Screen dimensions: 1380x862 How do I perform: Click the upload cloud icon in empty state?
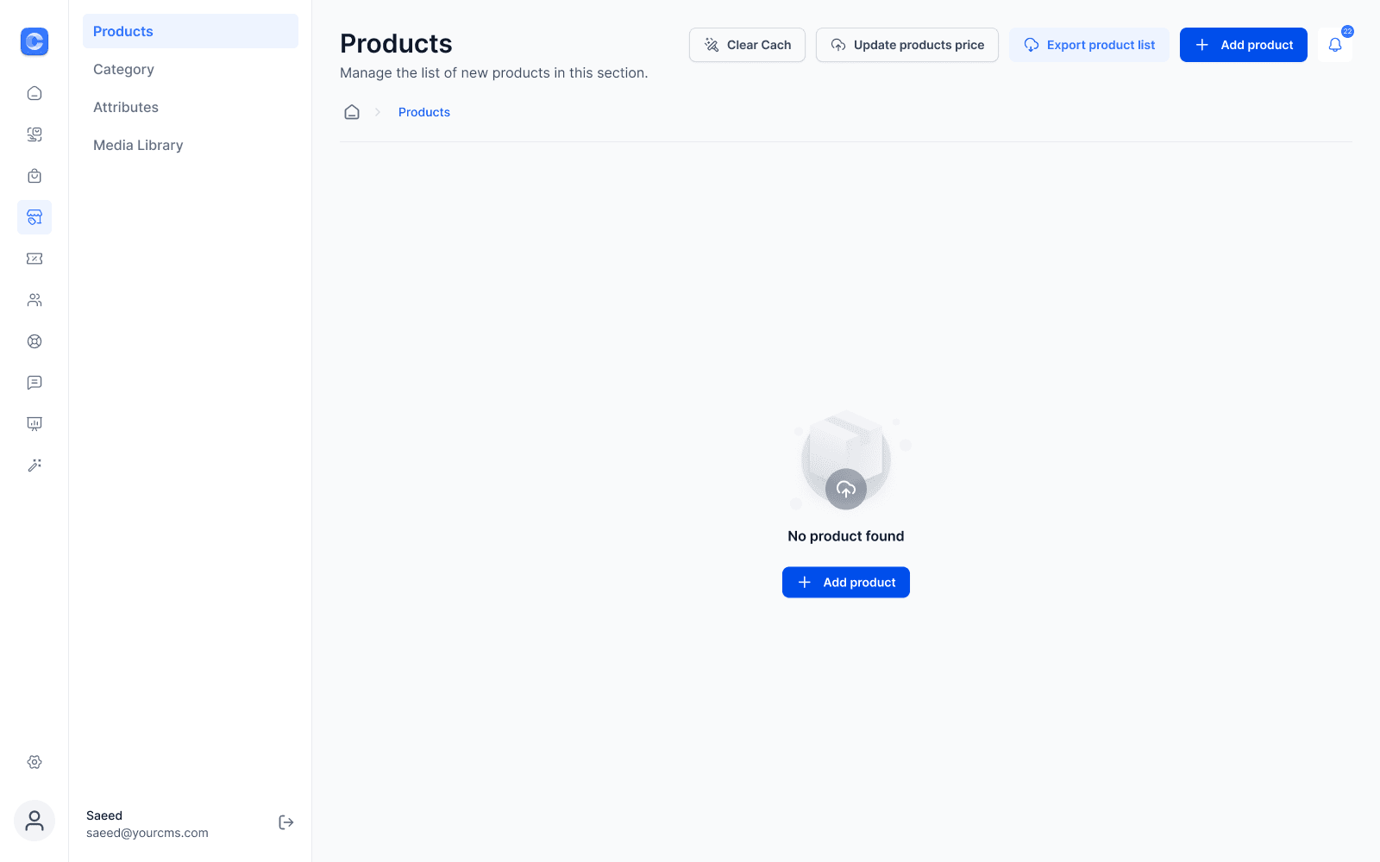coord(846,489)
